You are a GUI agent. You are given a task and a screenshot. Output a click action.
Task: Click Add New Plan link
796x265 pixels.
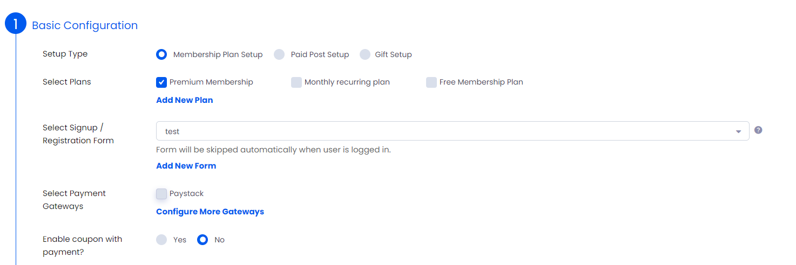[x=184, y=100]
